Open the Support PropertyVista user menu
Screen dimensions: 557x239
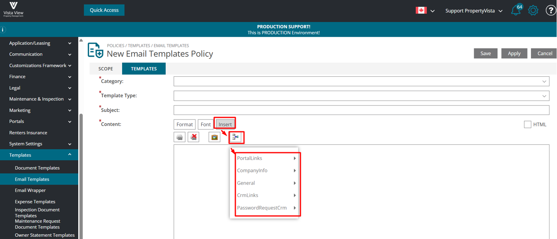pos(474,11)
